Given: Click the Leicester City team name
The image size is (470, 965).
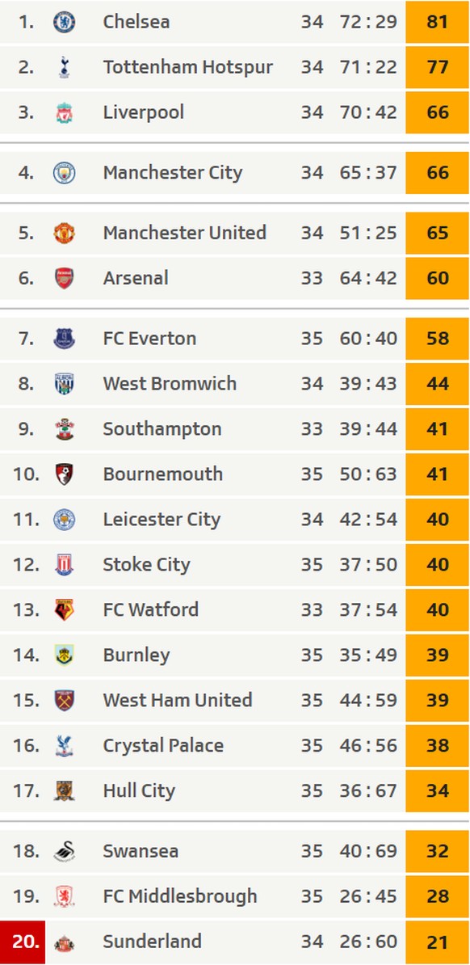Looking at the screenshot, I should click(162, 520).
